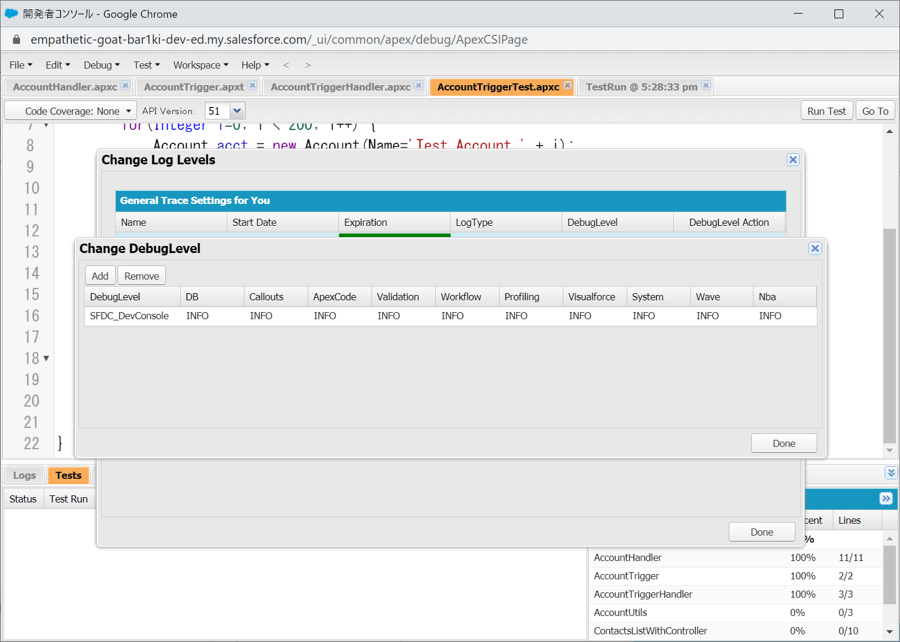Select AccountHandler in coverage list
Screen dimensions: 900x642
point(735,557)
